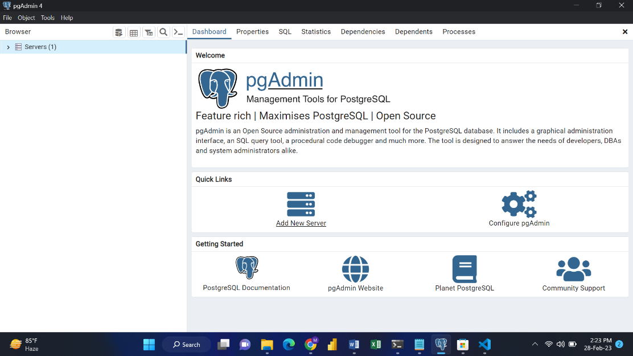Show hidden system tray icons

point(535,344)
